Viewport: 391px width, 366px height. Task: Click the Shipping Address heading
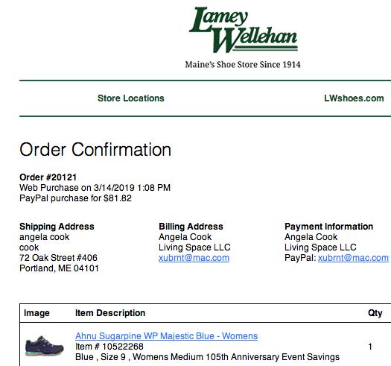point(57,227)
